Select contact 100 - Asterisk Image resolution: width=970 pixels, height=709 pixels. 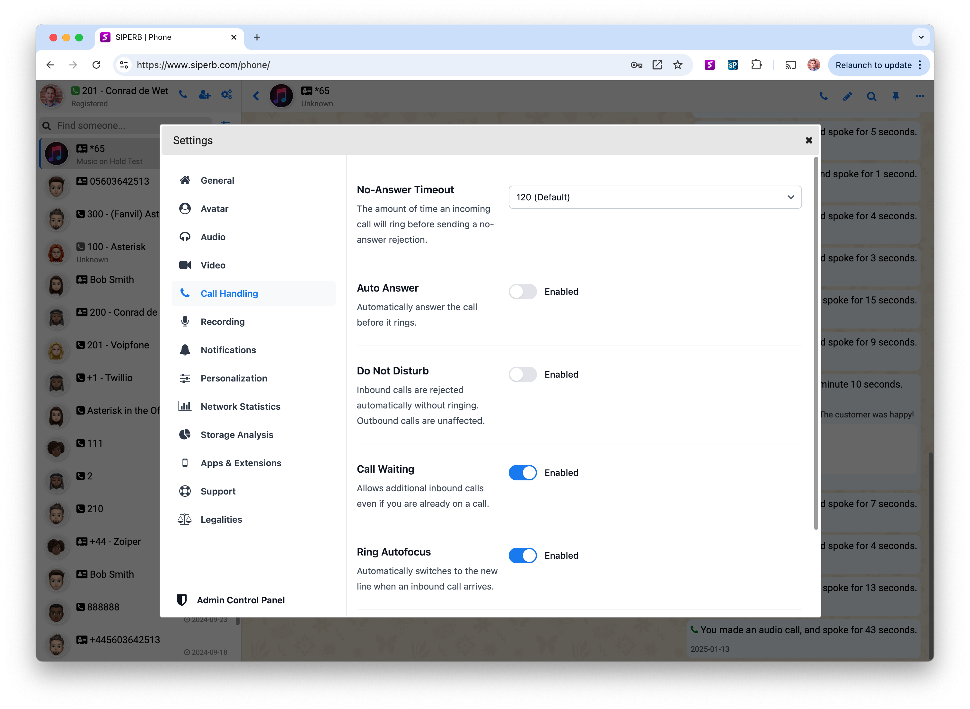[100, 252]
